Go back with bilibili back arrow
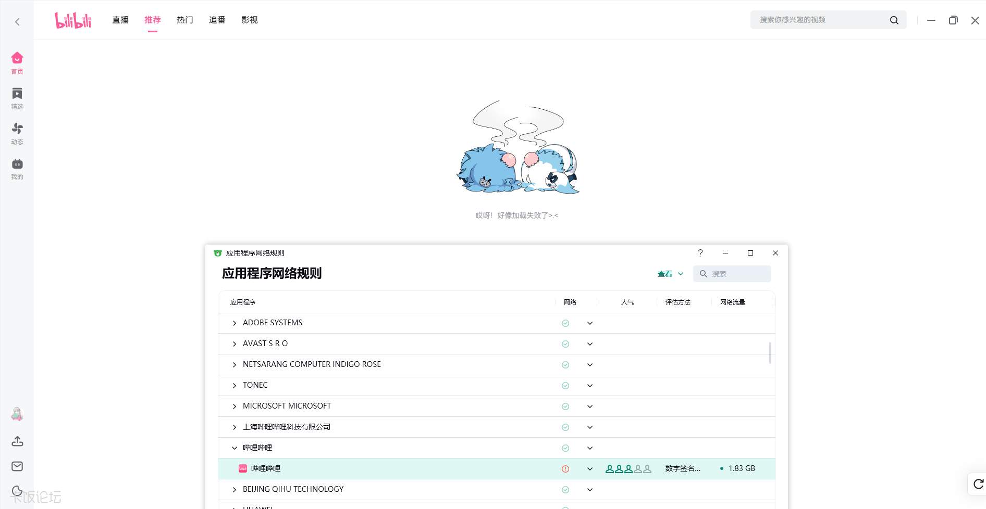 pos(17,21)
